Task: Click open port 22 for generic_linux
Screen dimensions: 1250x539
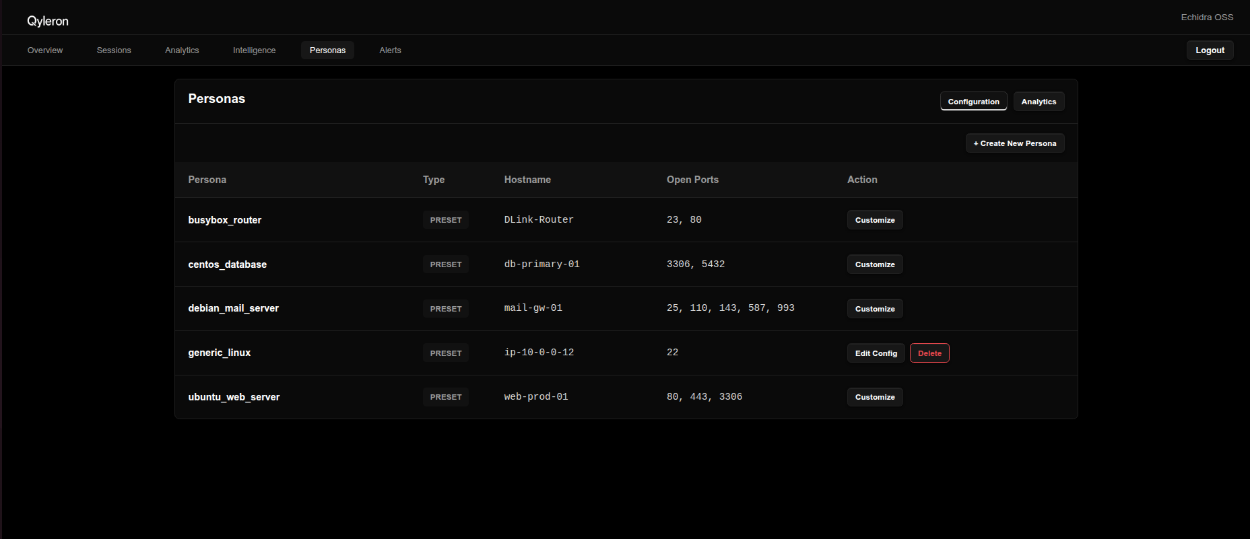Action: coord(673,353)
